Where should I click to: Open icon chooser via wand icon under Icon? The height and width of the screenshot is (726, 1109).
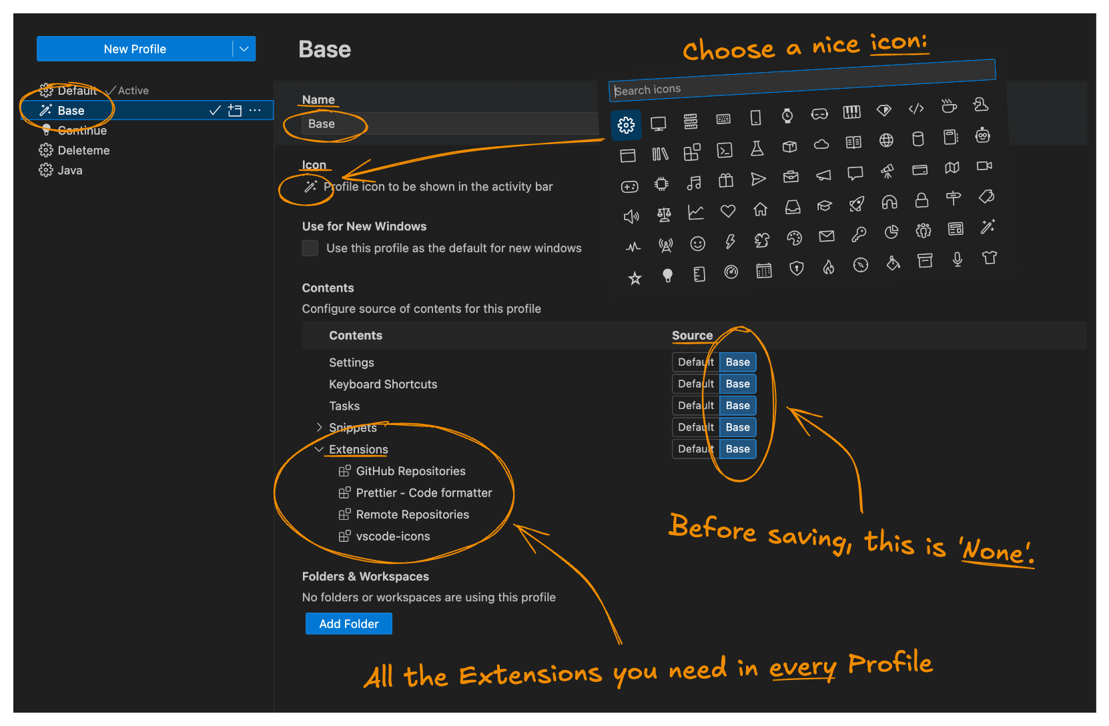(x=310, y=187)
